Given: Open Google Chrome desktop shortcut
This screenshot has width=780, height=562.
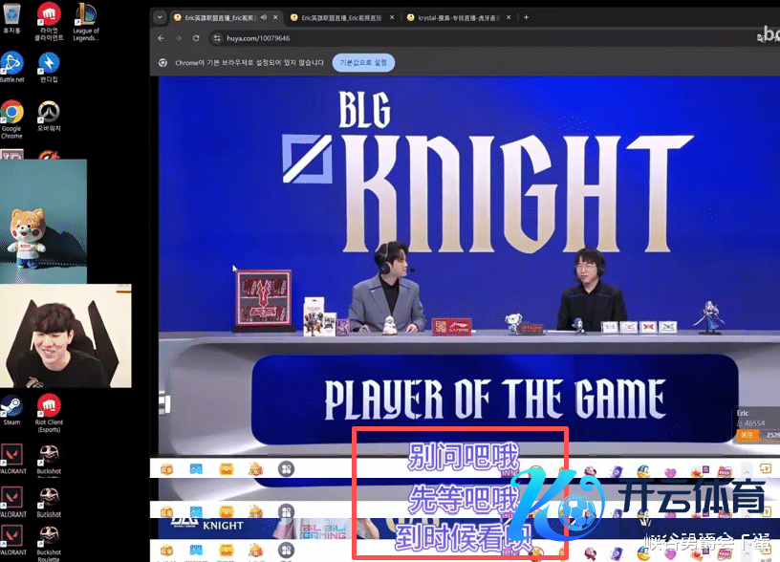Looking at the screenshot, I should 11,113.
